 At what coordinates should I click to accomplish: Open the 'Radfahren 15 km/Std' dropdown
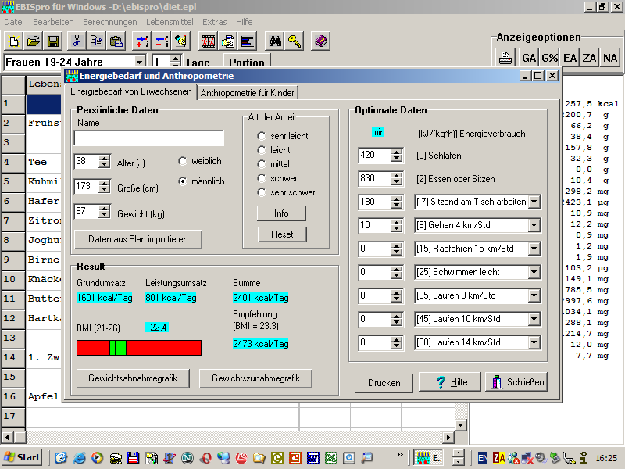click(x=534, y=249)
